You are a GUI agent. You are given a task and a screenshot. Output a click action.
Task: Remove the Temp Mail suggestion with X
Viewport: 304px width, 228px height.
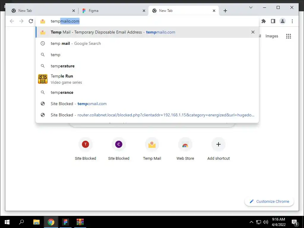[253, 32]
